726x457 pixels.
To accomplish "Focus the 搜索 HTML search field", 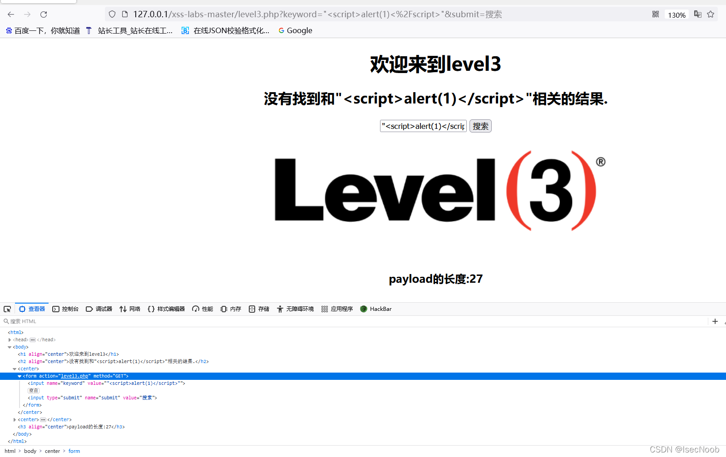I will pyautogui.click(x=354, y=321).
